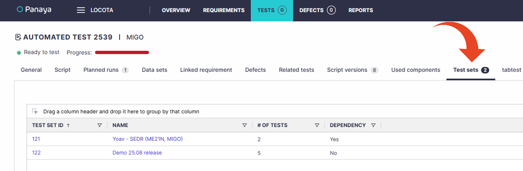Click the MIGO label next to title

coord(135,37)
